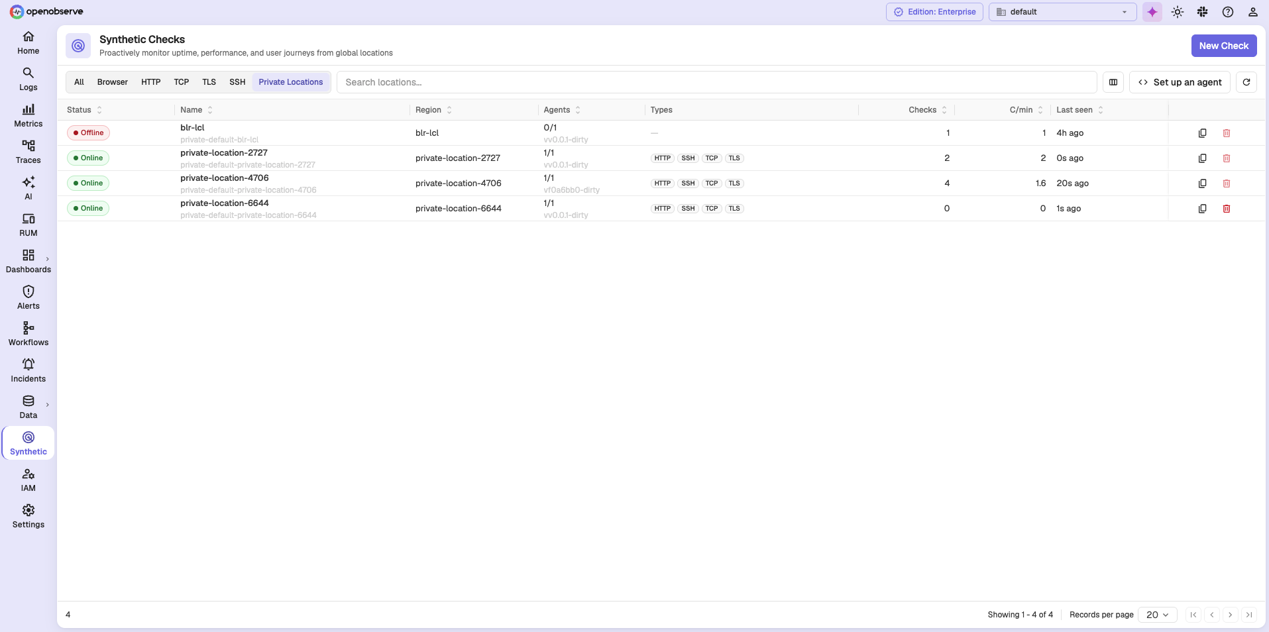Click the openobserve logo
Image resolution: width=1269 pixels, height=632 pixels.
[46, 12]
